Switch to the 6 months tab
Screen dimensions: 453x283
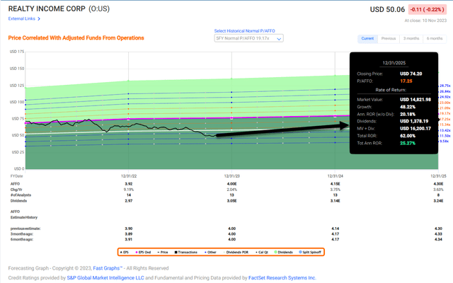(435, 38)
